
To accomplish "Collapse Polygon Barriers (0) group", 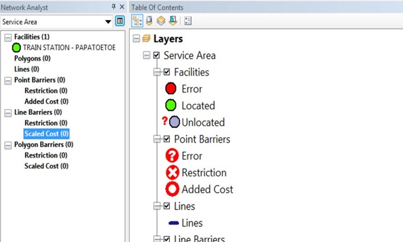I will pyautogui.click(x=8, y=145).
